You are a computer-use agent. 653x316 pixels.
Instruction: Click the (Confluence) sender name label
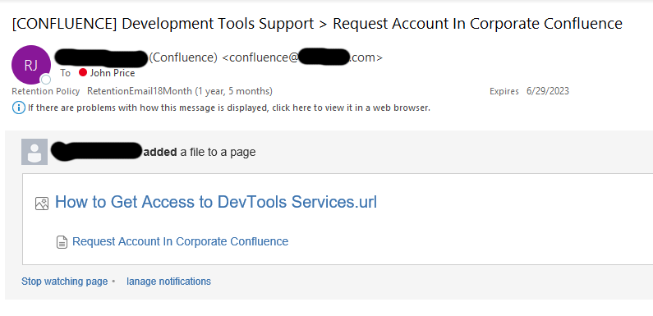(183, 57)
